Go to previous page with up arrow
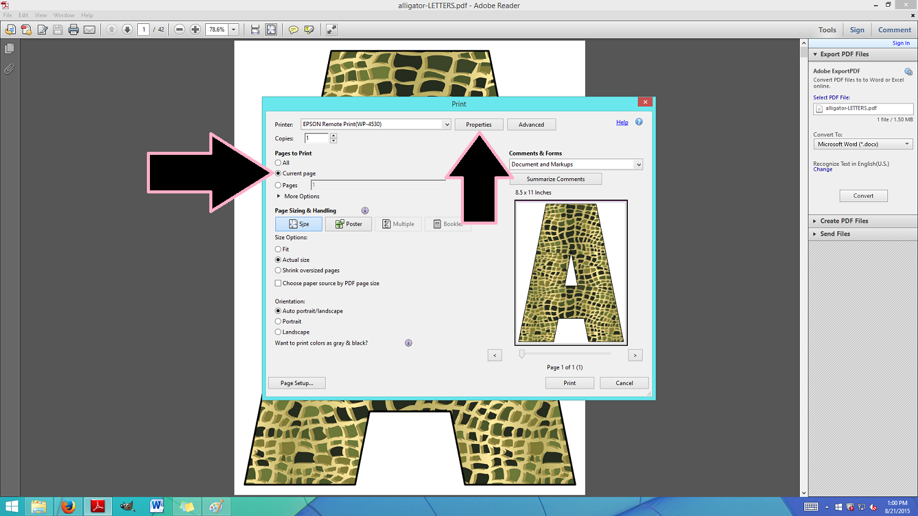The image size is (918, 516). pos(111,29)
